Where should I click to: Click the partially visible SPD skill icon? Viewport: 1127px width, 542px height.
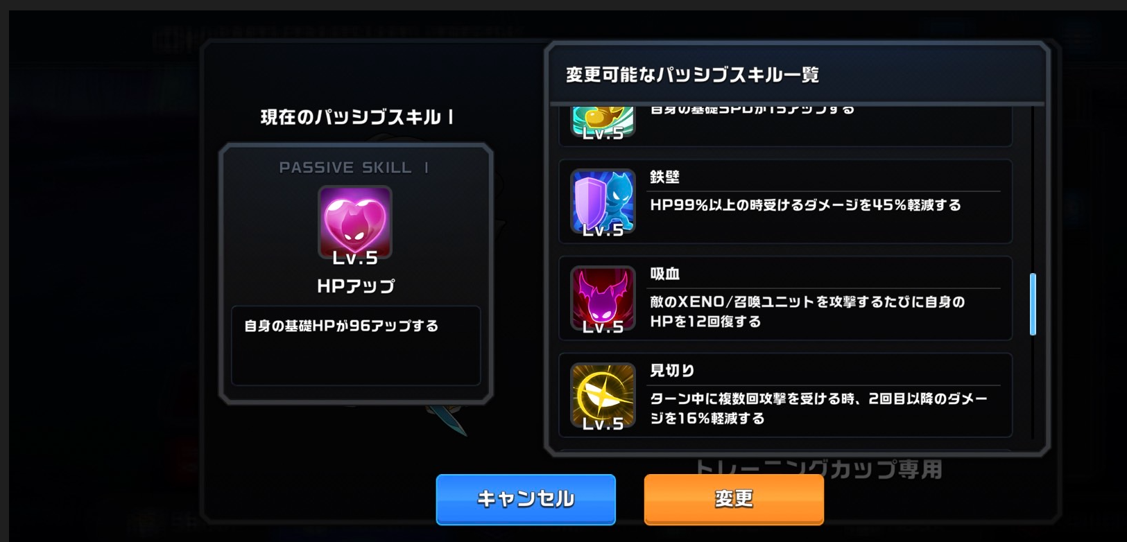click(603, 122)
